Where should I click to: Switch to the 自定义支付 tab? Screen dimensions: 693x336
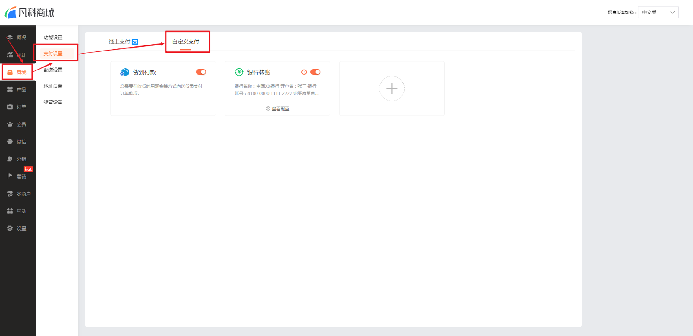click(185, 41)
